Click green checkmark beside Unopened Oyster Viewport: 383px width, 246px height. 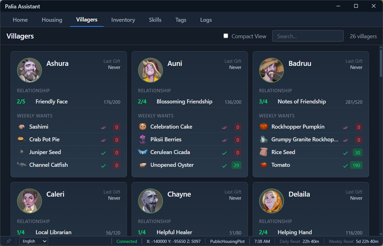pos(224,166)
